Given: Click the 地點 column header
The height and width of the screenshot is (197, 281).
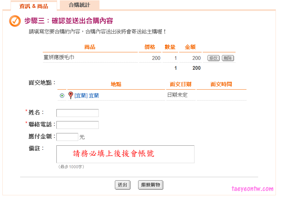Looking at the screenshot, I should (x=116, y=84).
